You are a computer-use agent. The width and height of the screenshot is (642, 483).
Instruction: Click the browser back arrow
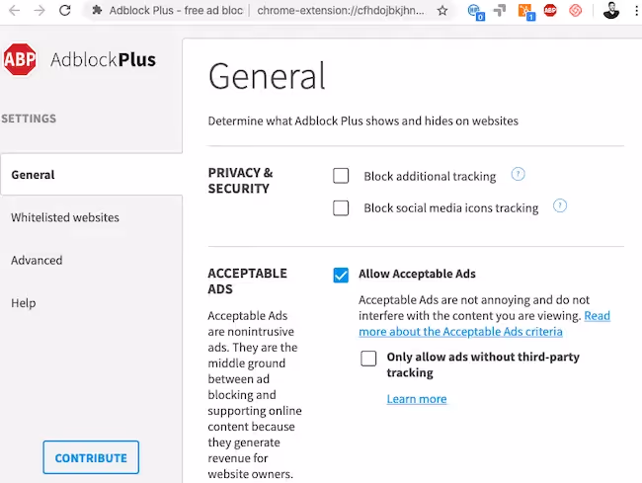pos(15,10)
